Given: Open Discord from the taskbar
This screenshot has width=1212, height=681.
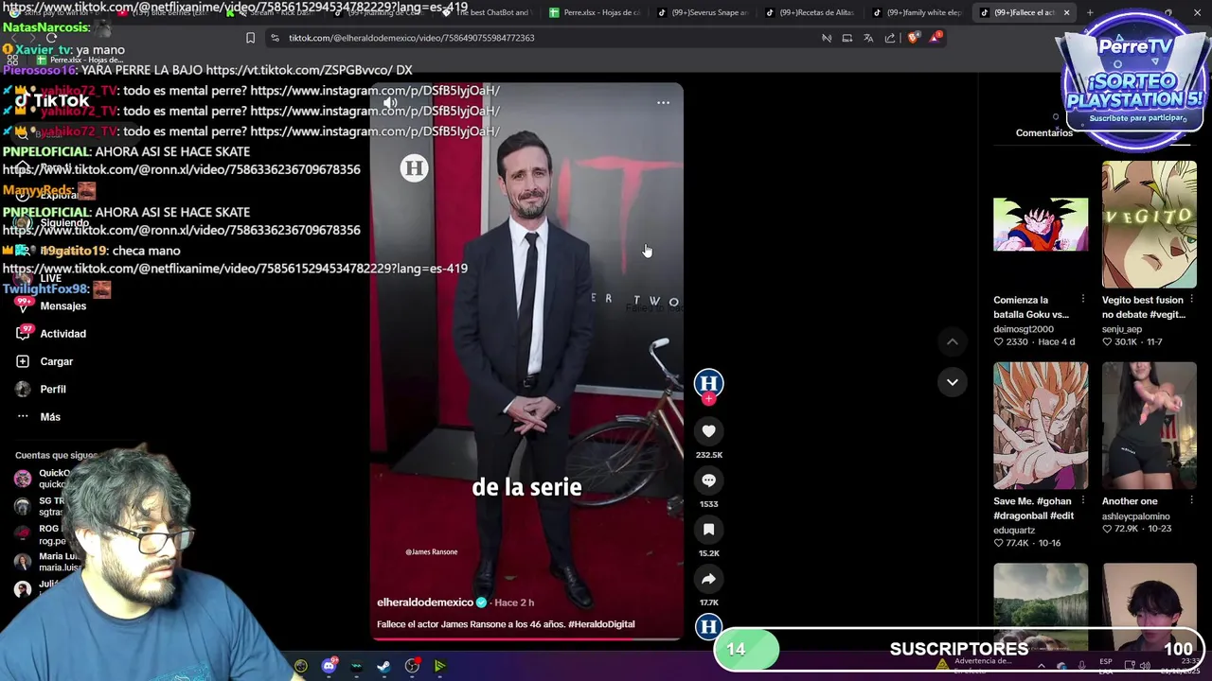Looking at the screenshot, I should click(x=329, y=666).
